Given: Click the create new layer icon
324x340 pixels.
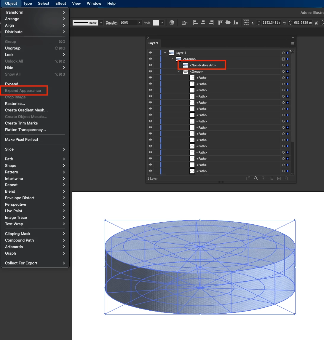Looking at the screenshot, I should (x=279, y=178).
